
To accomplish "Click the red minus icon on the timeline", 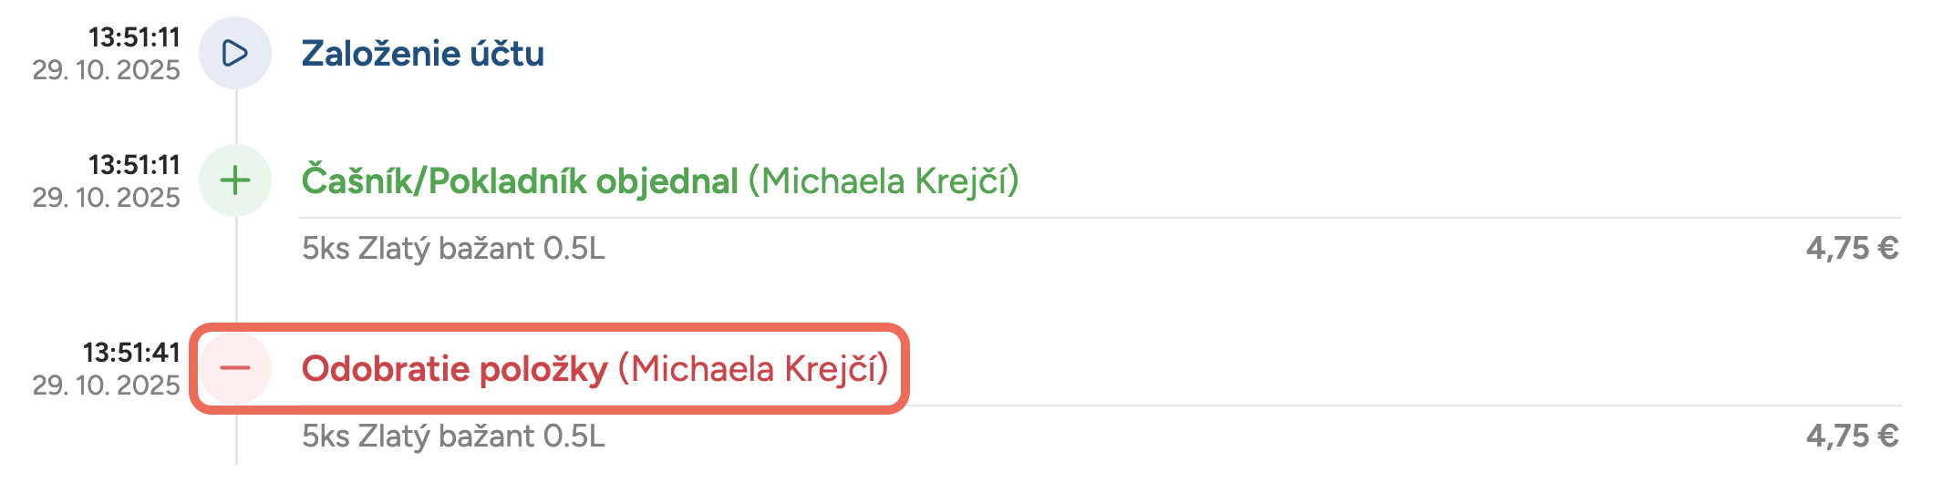I will coord(235,368).
